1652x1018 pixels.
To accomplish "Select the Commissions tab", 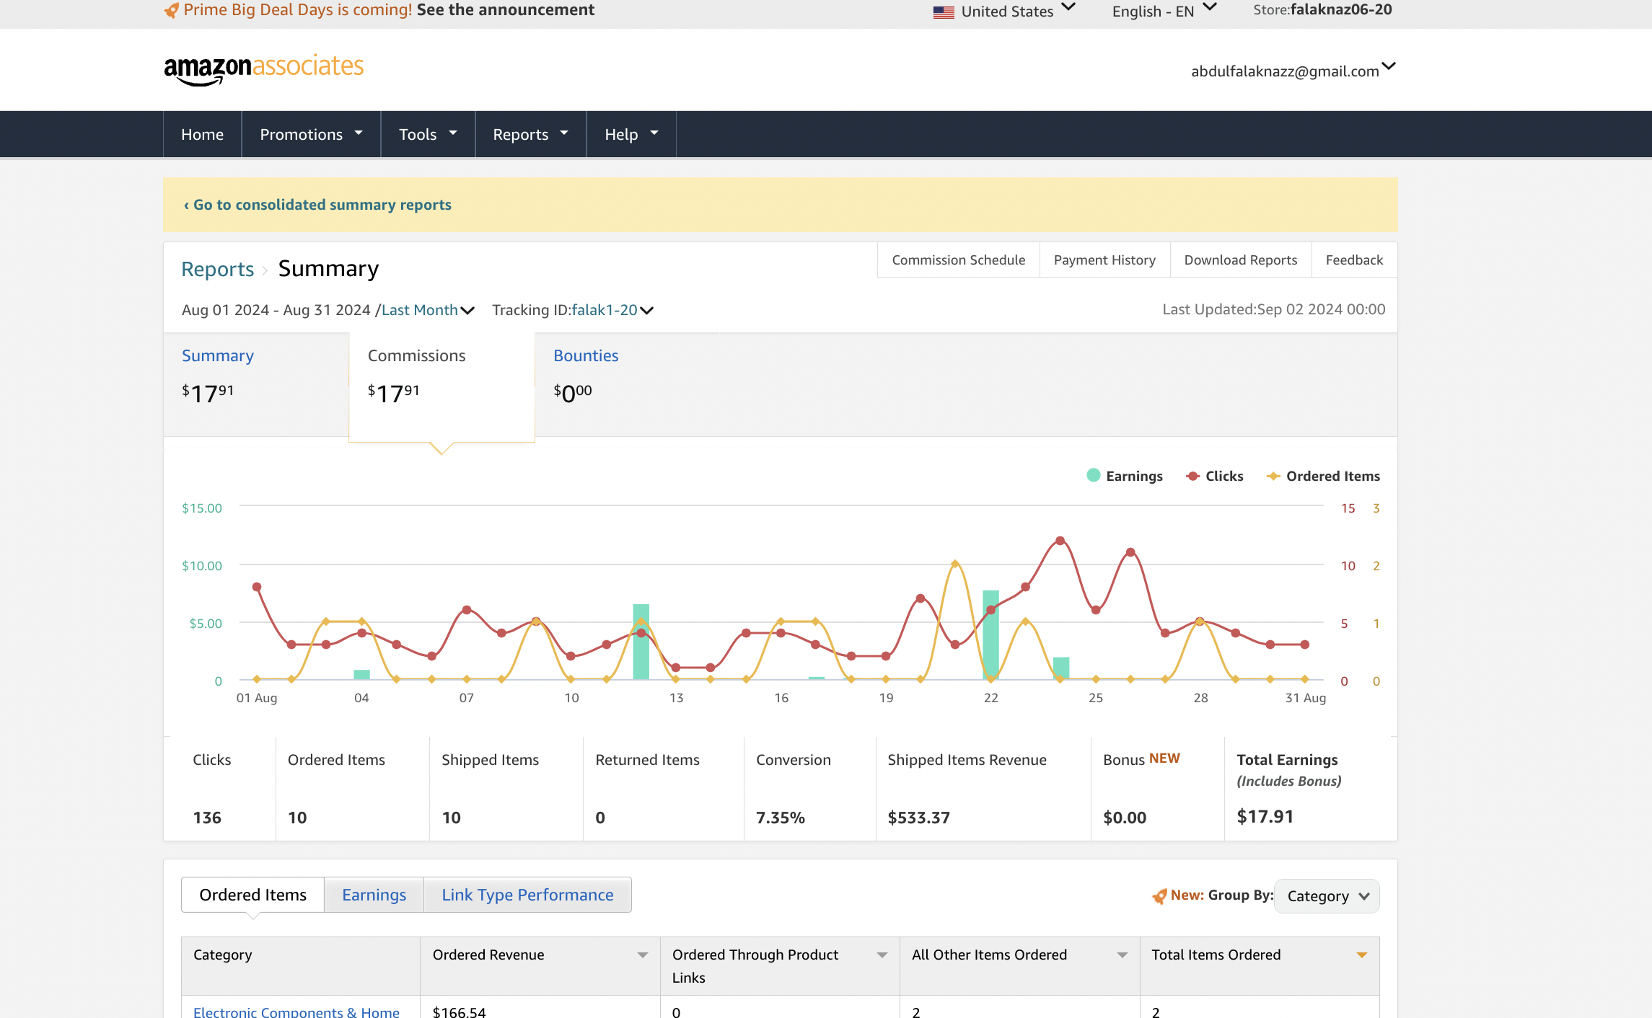I will [x=441, y=386].
